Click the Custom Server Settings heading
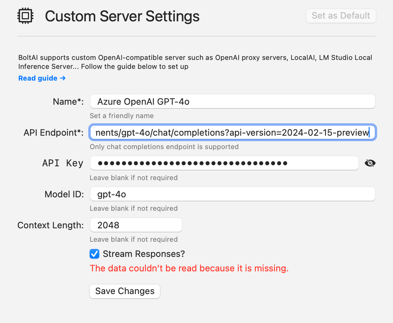Viewport: 393px width, 323px height. [122, 16]
